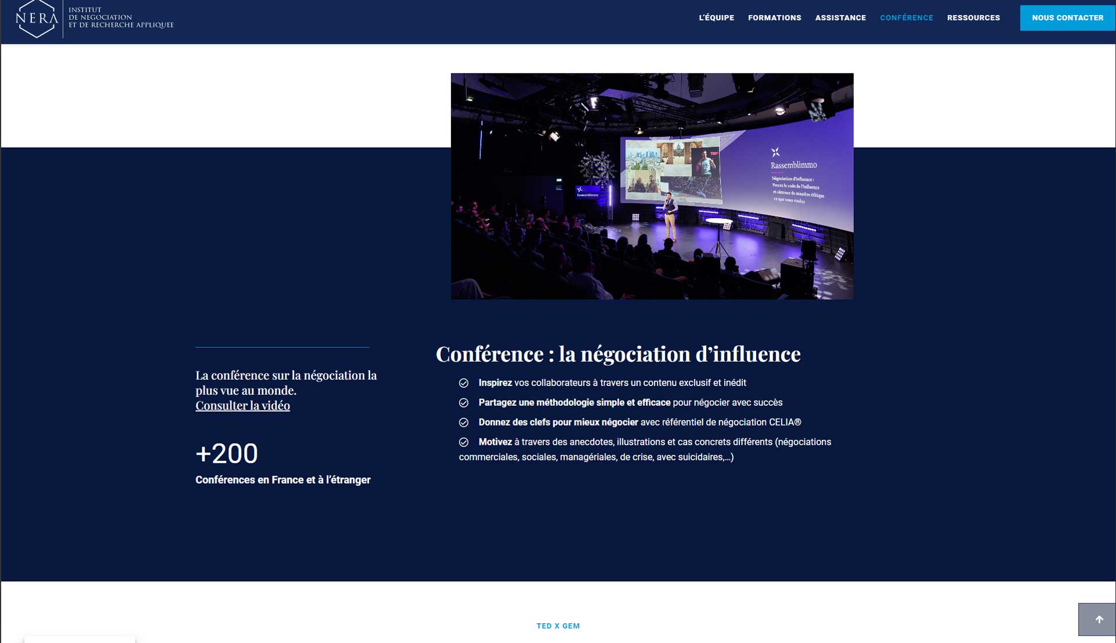Open the L'ÉQUIPE menu item

click(716, 18)
